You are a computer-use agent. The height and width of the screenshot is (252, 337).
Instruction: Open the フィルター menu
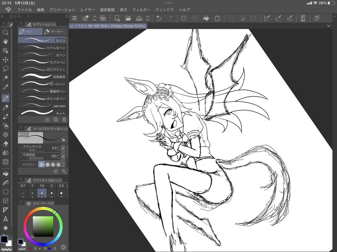[141, 10]
